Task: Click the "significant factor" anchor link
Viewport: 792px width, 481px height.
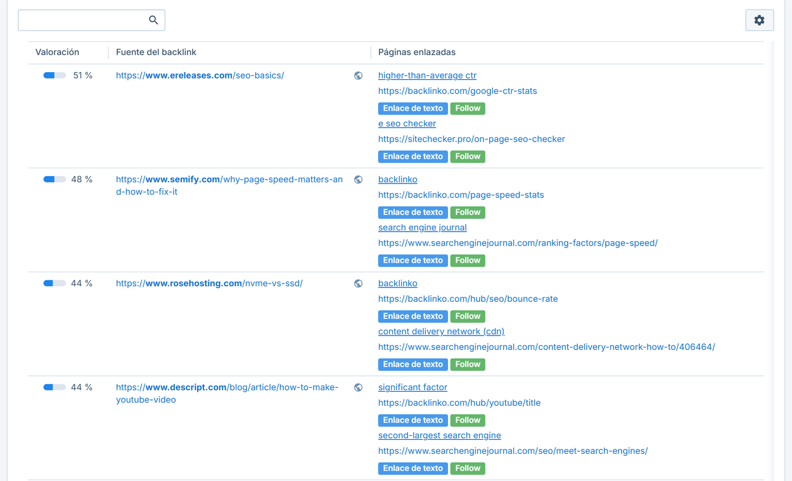Action: [x=412, y=387]
